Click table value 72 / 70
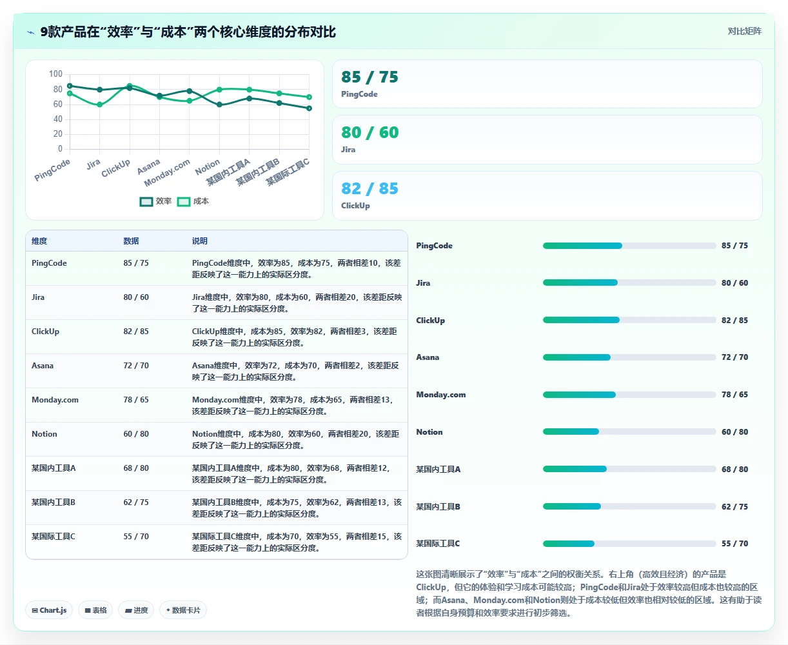Viewport: 788px width, 645px height. click(x=136, y=366)
